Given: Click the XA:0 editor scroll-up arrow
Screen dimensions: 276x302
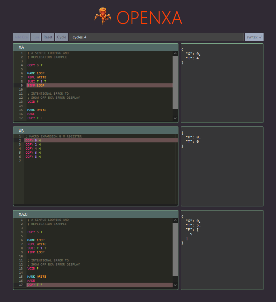Looking at the screenshot, I should tap(175, 220).
